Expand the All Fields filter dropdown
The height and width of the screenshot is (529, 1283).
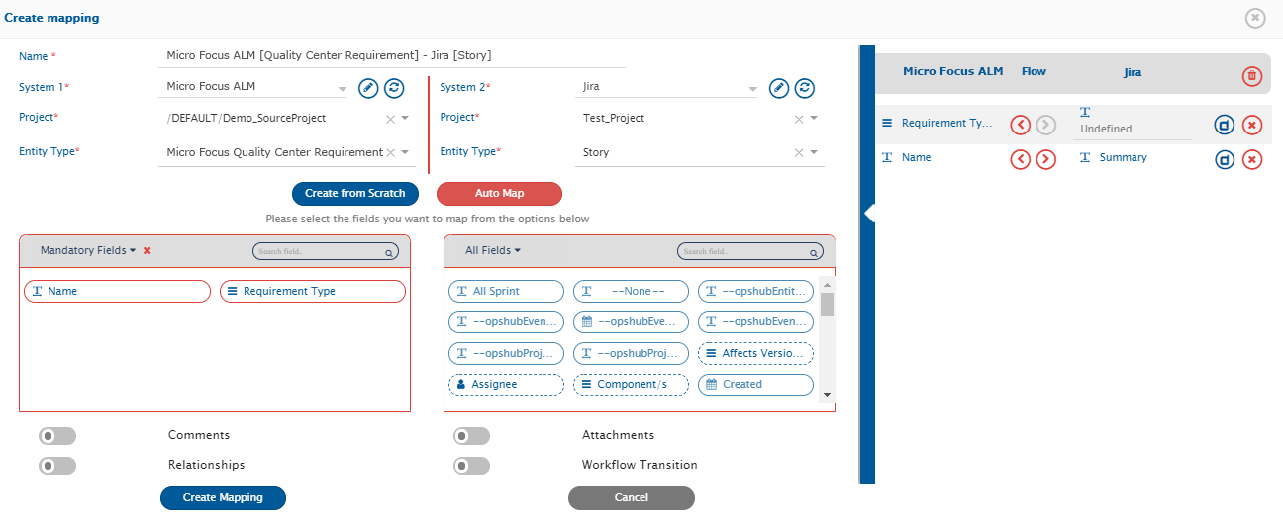coord(493,251)
